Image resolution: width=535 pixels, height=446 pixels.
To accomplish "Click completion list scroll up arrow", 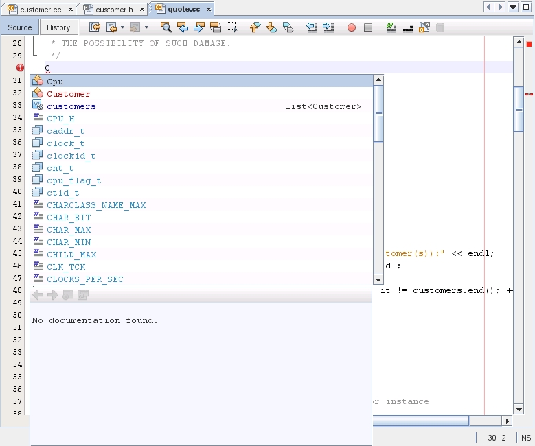I will (x=378, y=80).
